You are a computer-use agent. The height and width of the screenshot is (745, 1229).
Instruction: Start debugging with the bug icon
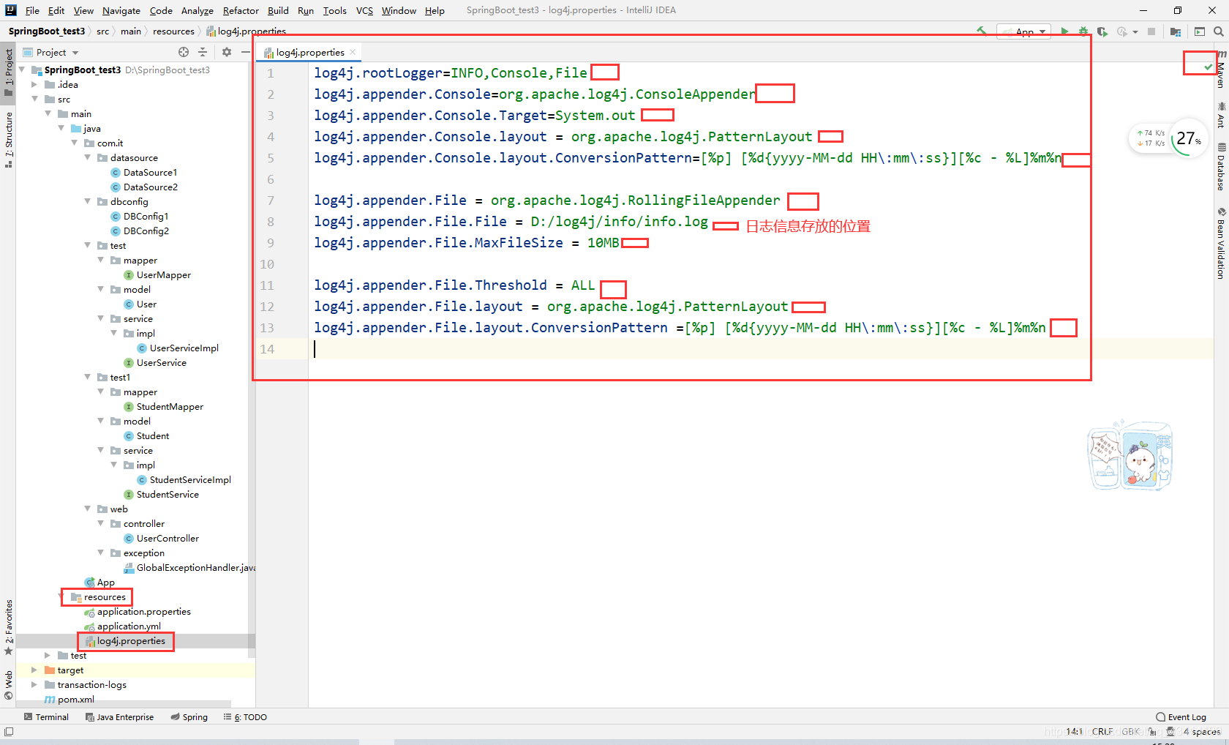pyautogui.click(x=1083, y=31)
